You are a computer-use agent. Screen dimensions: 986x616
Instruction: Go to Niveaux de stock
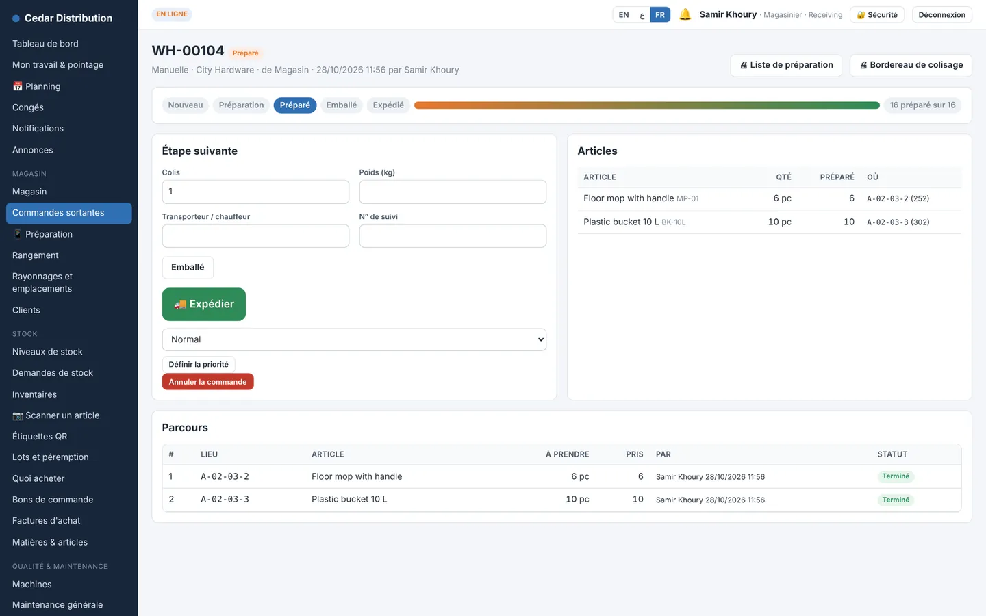click(x=68, y=352)
